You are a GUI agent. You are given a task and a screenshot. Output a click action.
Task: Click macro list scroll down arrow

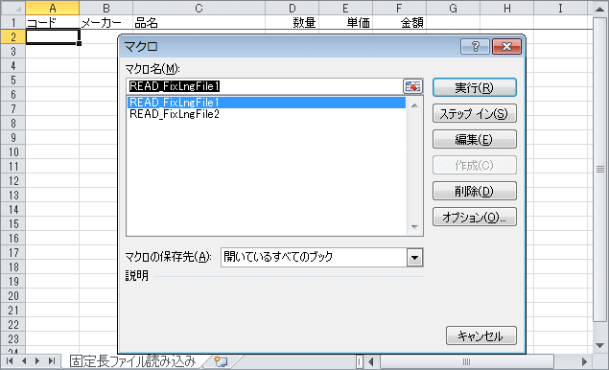tap(414, 227)
